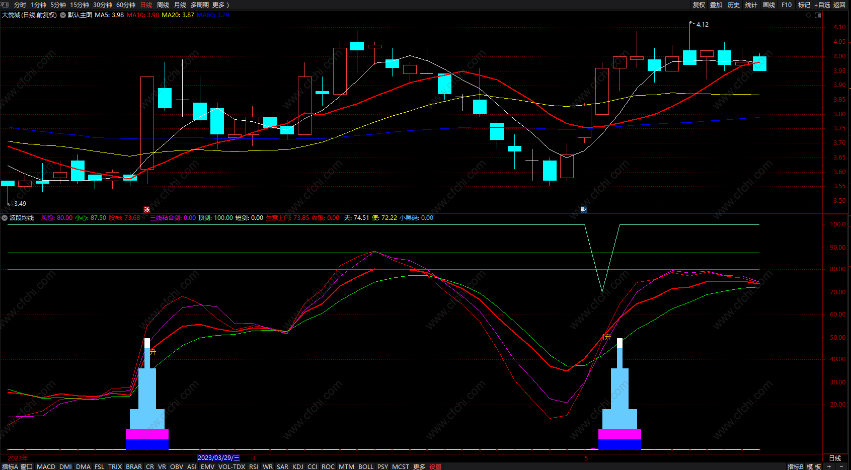
Task: Click the 返回 back button
Action: pyautogui.click(x=839, y=5)
